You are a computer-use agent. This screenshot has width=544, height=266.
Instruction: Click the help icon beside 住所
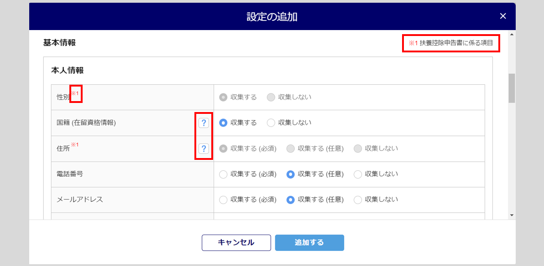[204, 148]
